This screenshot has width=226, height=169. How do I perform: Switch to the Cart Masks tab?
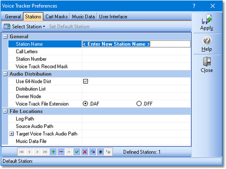56,17
